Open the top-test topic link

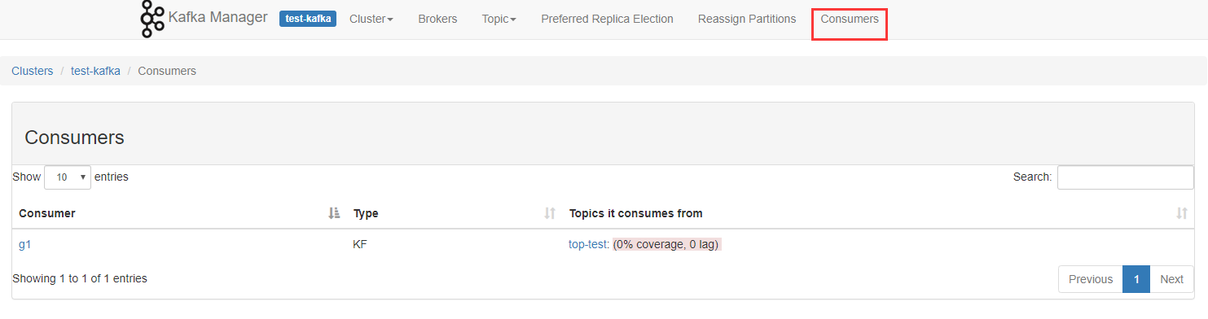(587, 244)
